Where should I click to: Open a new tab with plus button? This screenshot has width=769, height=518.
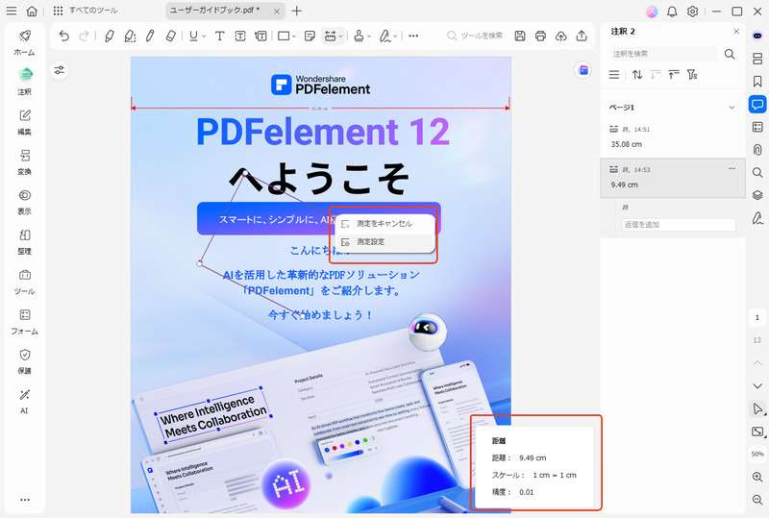[x=297, y=11]
